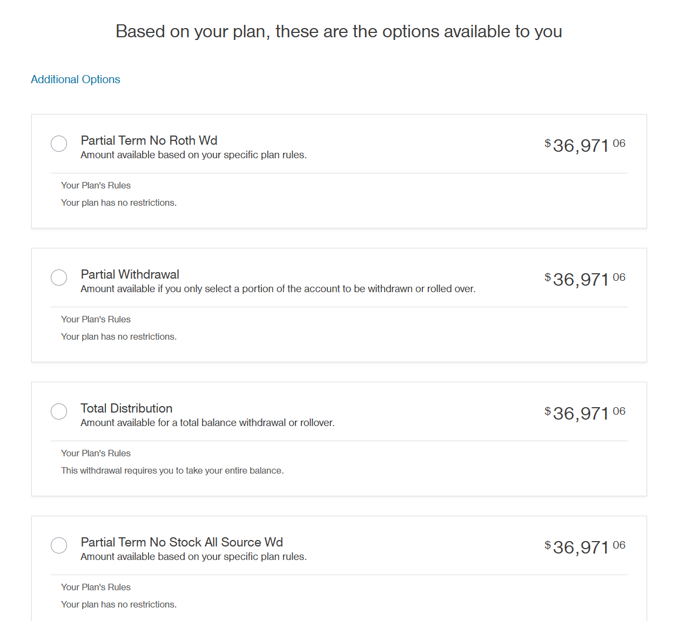Open the Additional Options link

point(76,79)
